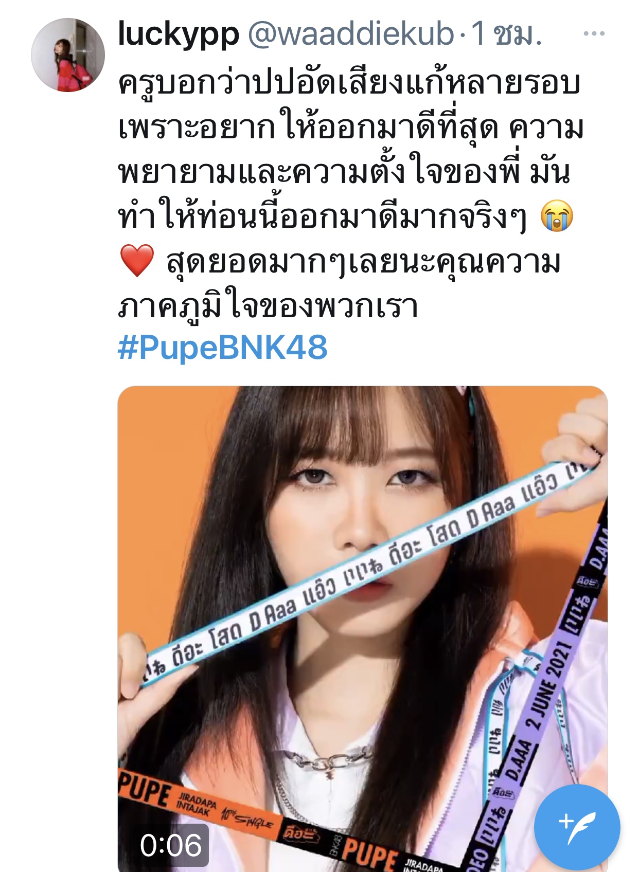The width and height of the screenshot is (639, 872).
Task: Click the @waaddiekub handle
Action: (x=351, y=34)
